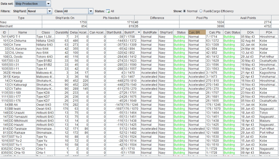Open the Data set dropdown

point(48,4)
